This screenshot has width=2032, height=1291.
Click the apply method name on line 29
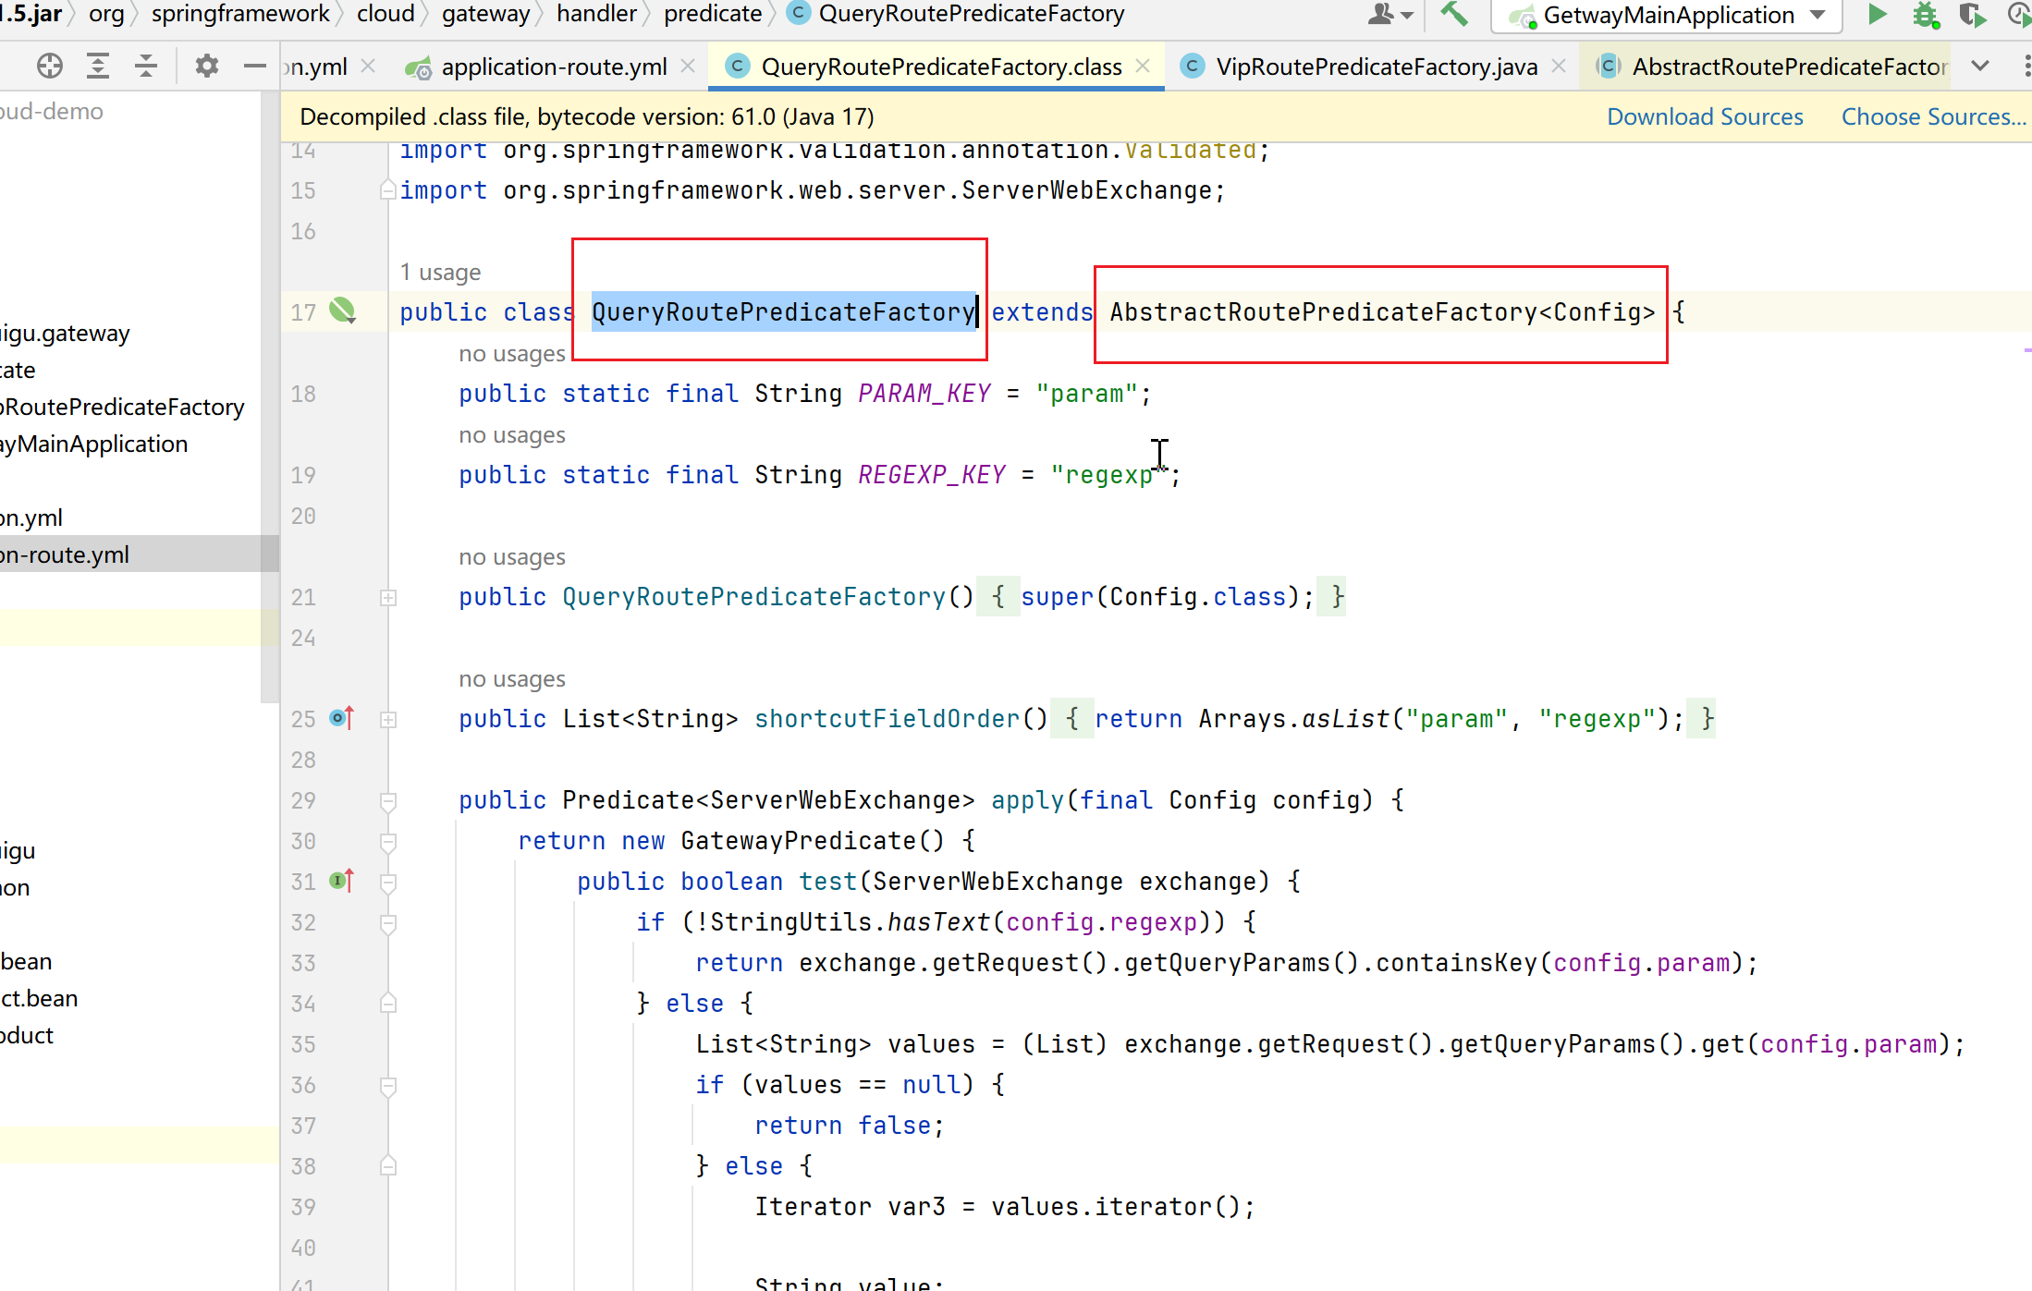tap(1027, 800)
